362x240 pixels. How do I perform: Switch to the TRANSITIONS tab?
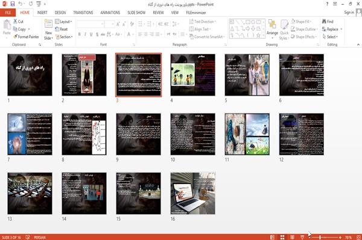tap(83, 13)
